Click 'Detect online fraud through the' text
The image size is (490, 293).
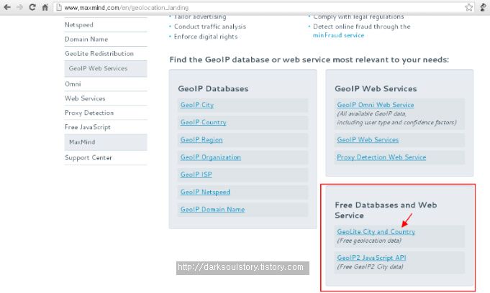[361, 27]
